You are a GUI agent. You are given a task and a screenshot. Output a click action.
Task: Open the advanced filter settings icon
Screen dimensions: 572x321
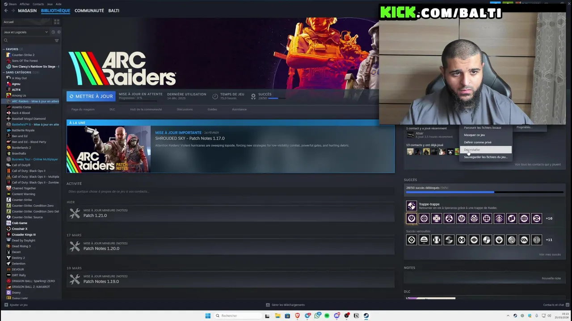[56, 41]
